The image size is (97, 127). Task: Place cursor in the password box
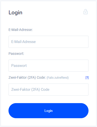point(48,66)
